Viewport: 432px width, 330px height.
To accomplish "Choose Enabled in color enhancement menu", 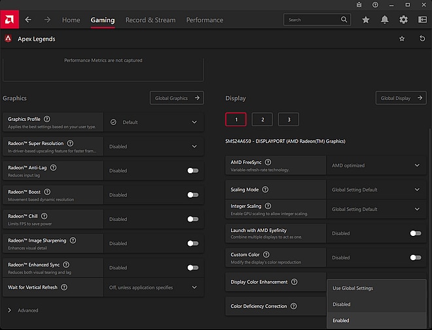I will click(x=376, y=320).
